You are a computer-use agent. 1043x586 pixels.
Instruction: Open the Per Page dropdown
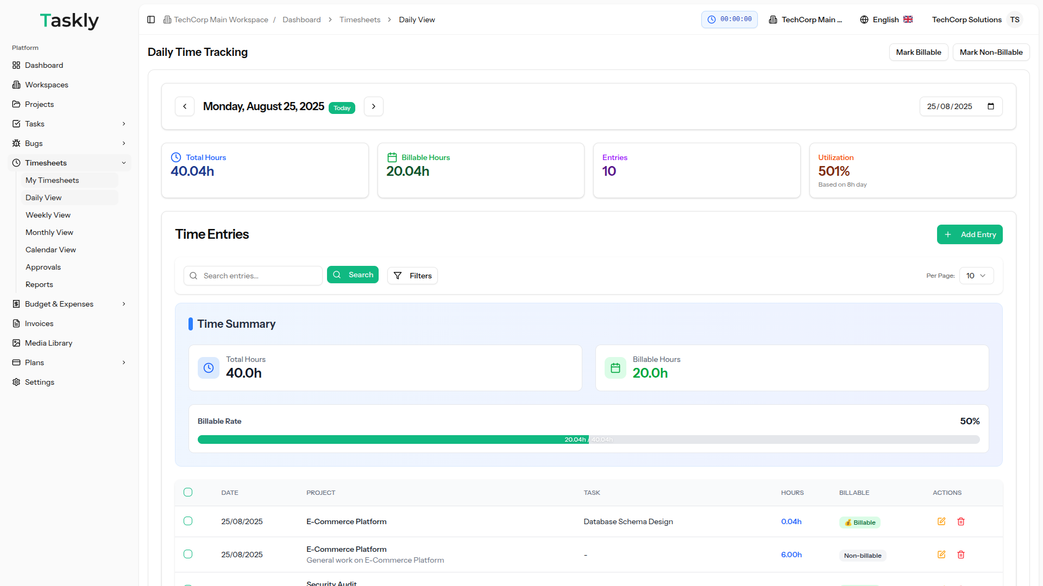tap(976, 276)
